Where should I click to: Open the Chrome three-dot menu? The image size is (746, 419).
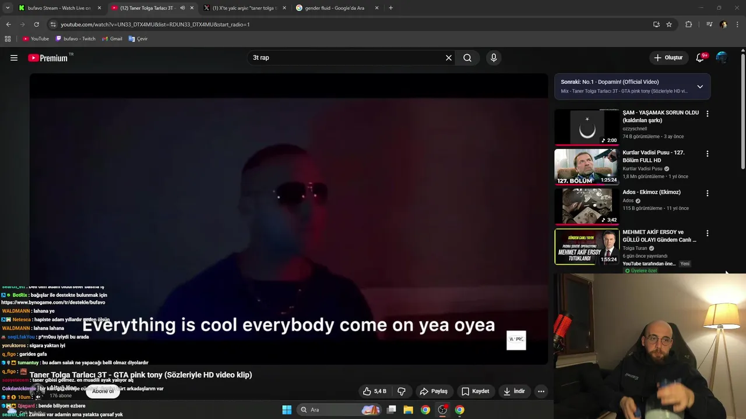click(738, 24)
